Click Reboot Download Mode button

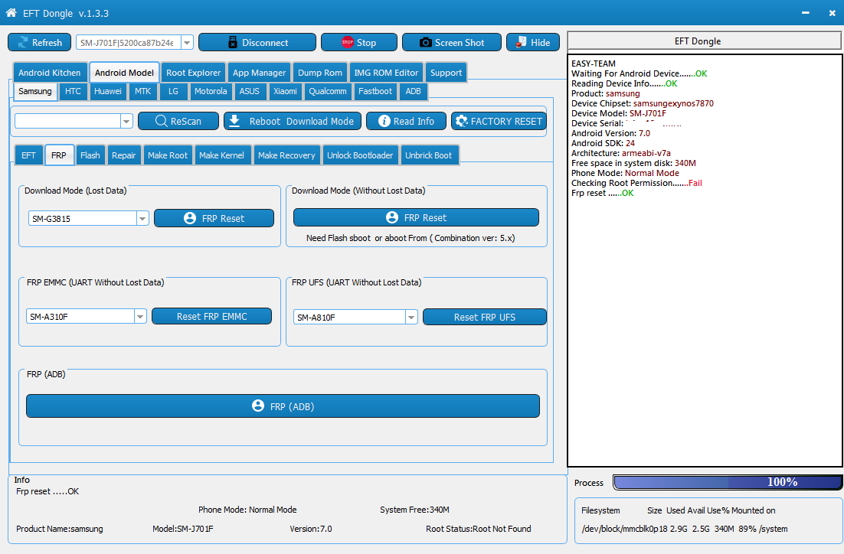[291, 121]
